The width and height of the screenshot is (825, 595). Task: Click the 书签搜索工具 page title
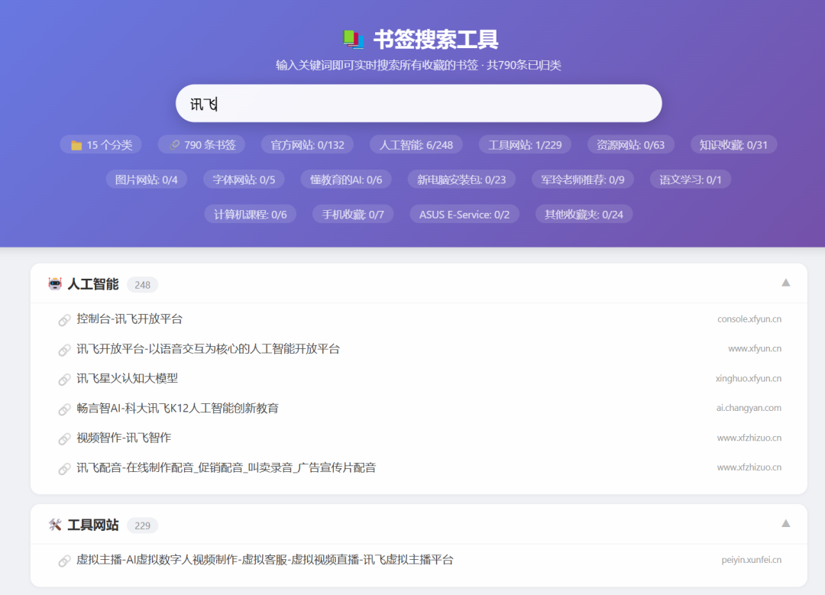(435, 40)
